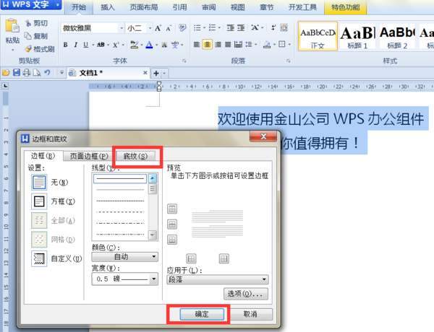
Task: Select the 方框(X) border setting
Action: (54, 201)
